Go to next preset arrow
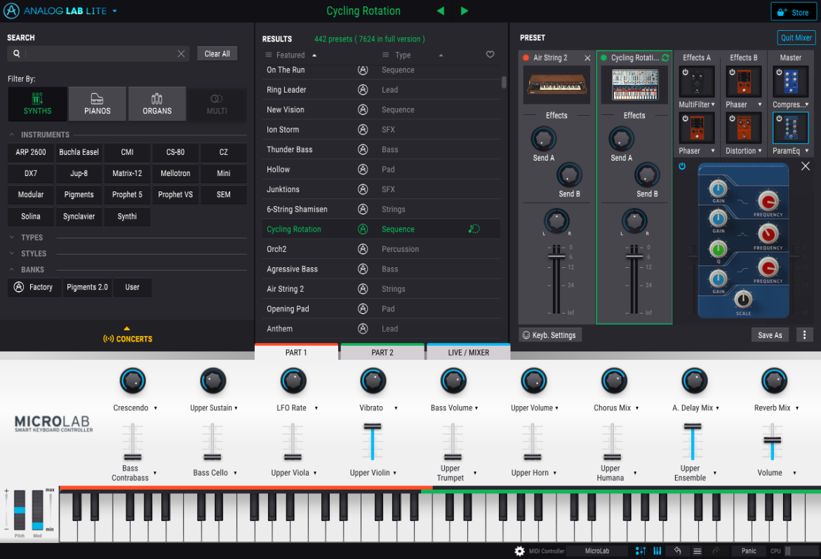Screen dimensions: 821x559 [x=464, y=11]
